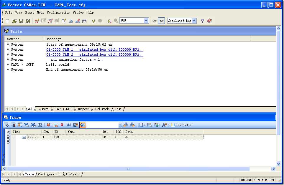284x185 pixels.
Task: Click the funnel filter icon in Trace toolbar
Action: (27, 125)
